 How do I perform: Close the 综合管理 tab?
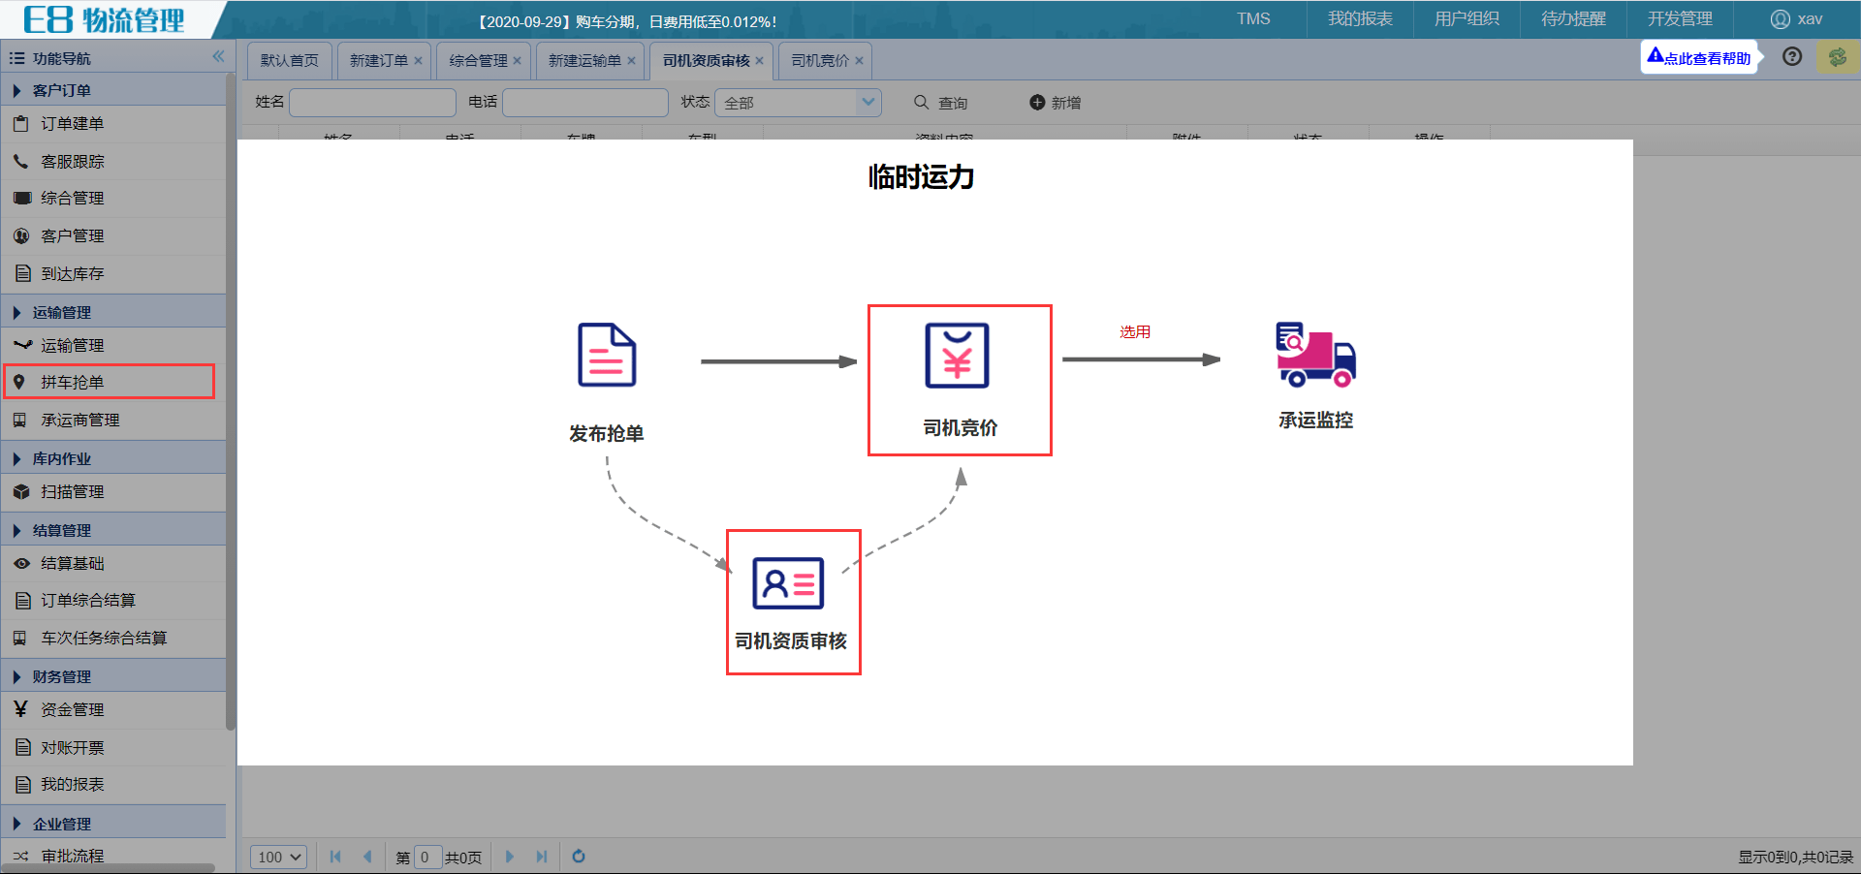tap(517, 60)
